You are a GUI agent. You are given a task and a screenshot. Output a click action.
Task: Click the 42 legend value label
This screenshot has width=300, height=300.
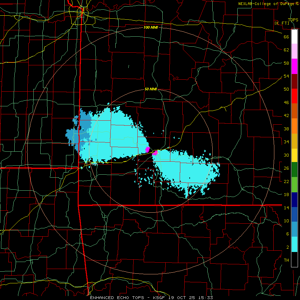[286, 116]
